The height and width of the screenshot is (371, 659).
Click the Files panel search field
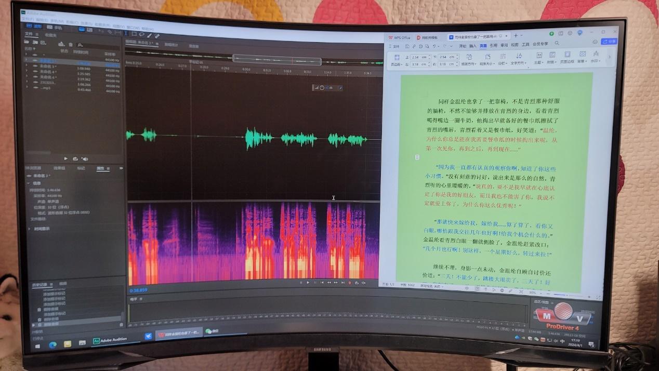tap(98, 46)
